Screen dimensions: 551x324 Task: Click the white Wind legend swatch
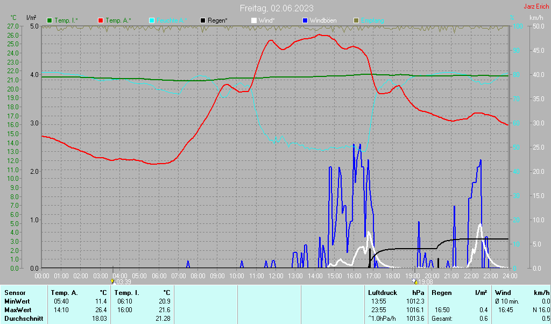(x=254, y=20)
